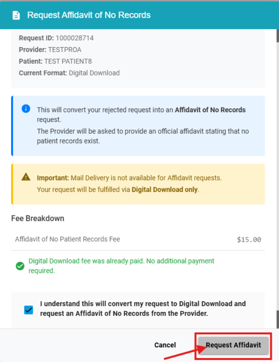The height and width of the screenshot is (362, 279).
Task: Click the 'Request Affidavit of No Records' title
Action: click(x=89, y=15)
